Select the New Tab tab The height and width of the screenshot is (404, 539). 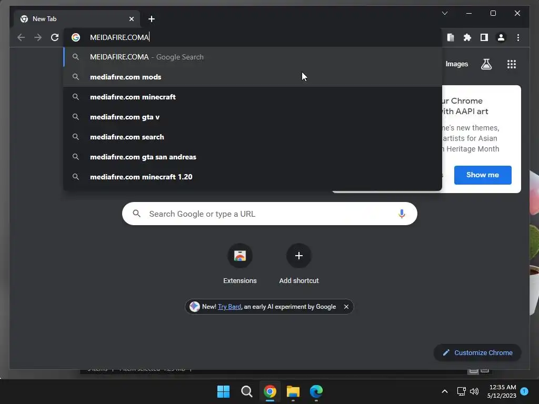[76, 19]
